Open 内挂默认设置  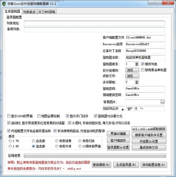point(149,141)
